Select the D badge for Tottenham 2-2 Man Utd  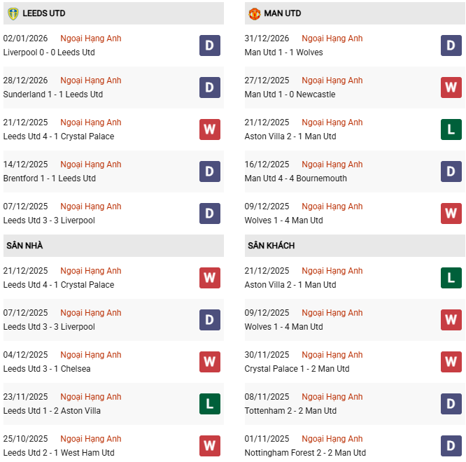pos(451,404)
